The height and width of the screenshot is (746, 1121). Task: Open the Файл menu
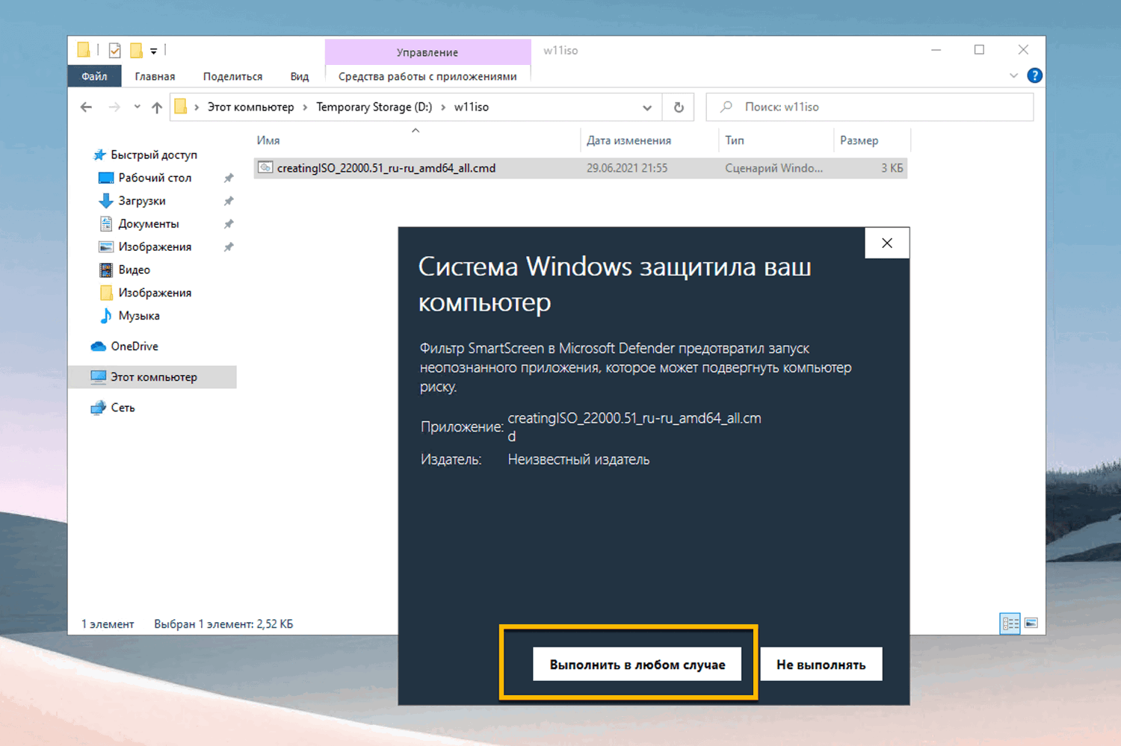pos(94,75)
